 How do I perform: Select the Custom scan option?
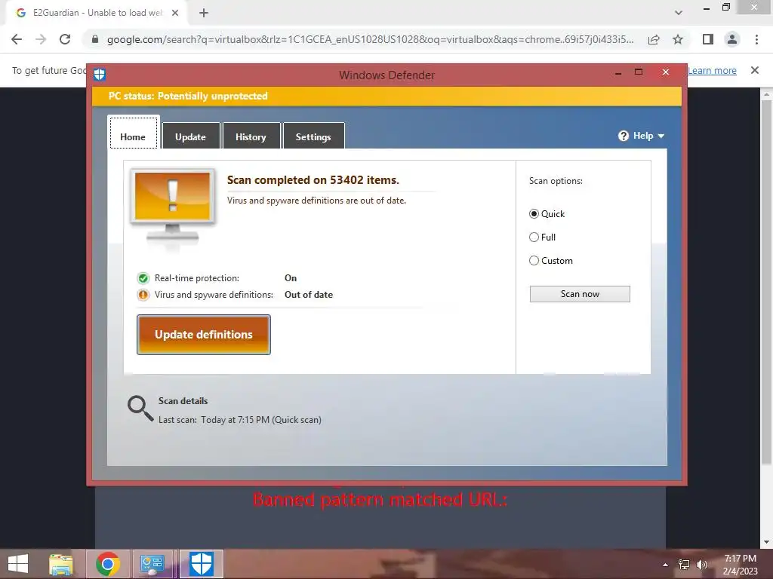[x=534, y=260]
